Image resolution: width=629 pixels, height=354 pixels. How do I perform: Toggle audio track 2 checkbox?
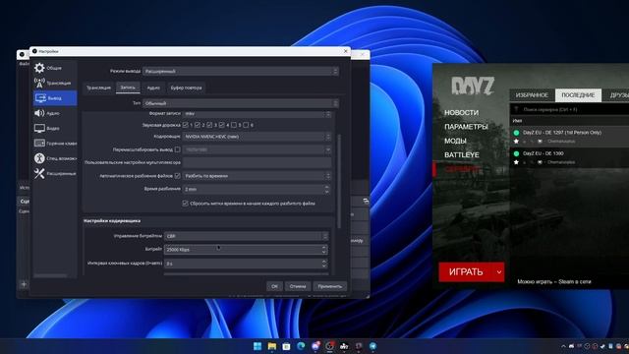[198, 125]
